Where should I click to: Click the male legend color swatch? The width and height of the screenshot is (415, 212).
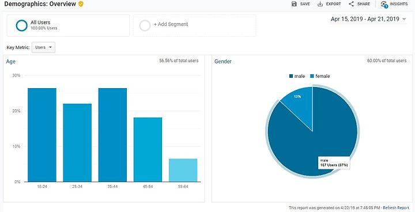point(291,76)
